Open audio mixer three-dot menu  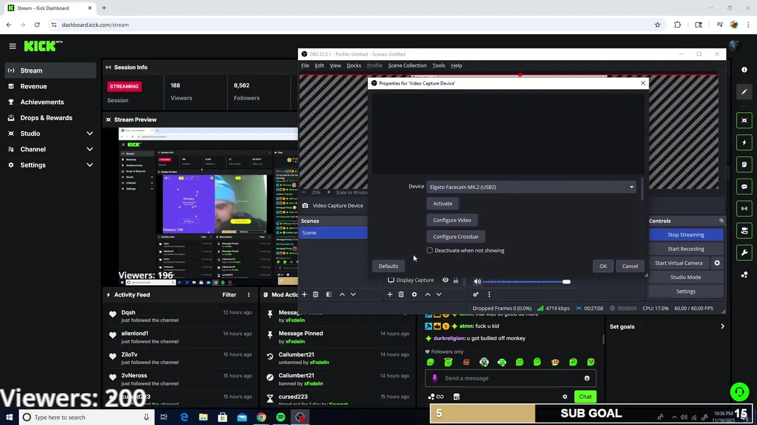pyautogui.click(x=489, y=295)
